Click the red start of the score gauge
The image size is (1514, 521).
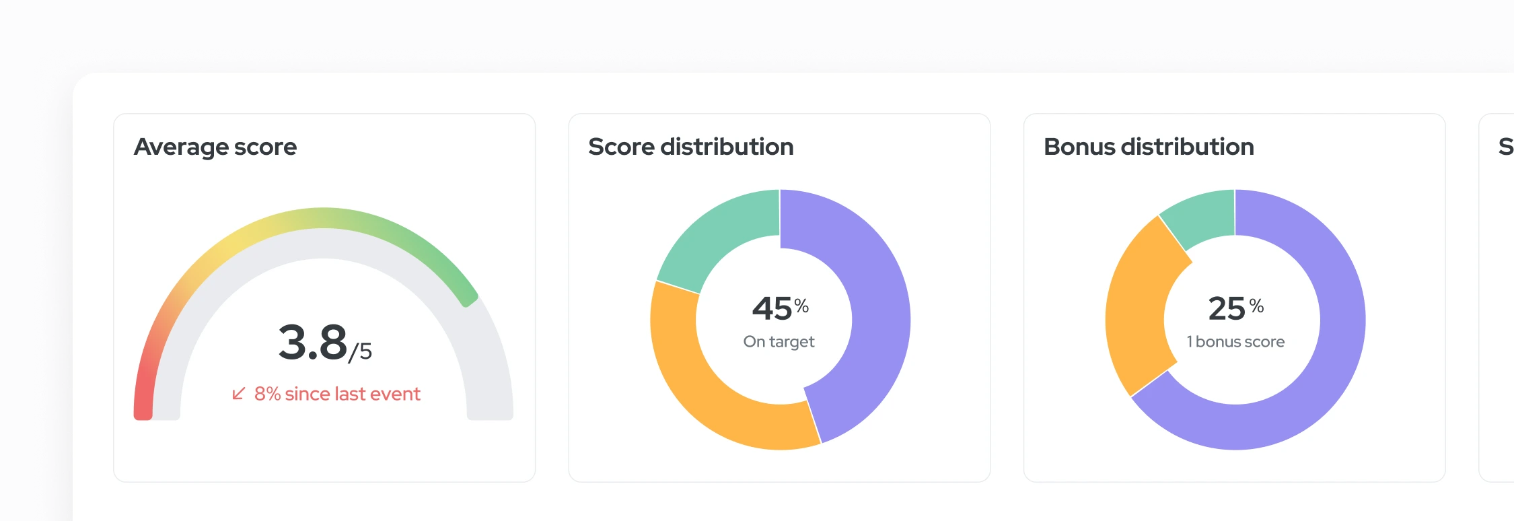coord(143,404)
